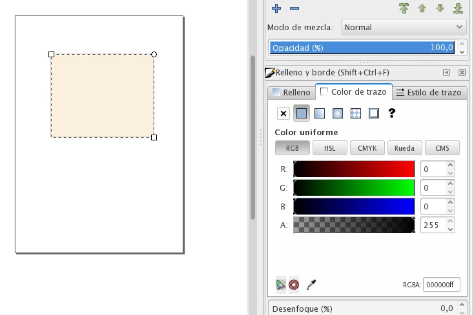Increase Opacidad with the up arrow

(462, 45)
